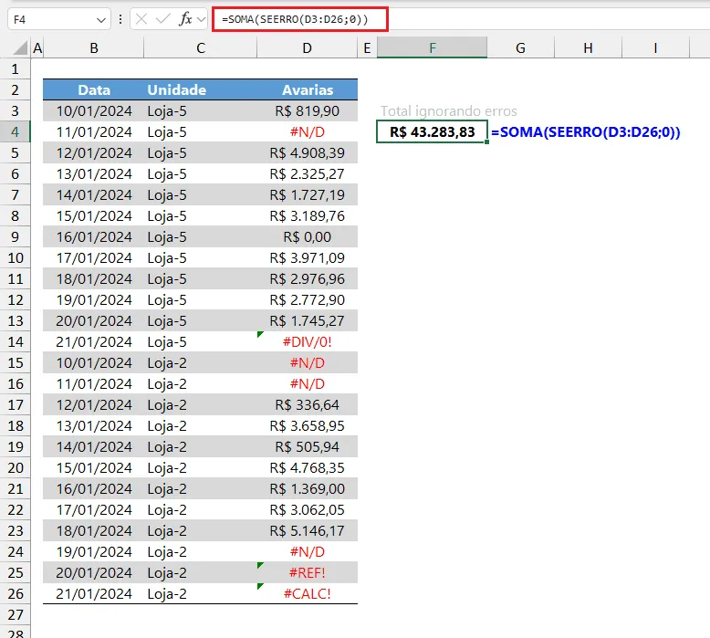This screenshot has height=638, width=710.
Task: Select row 14 header
Action: coord(15,342)
